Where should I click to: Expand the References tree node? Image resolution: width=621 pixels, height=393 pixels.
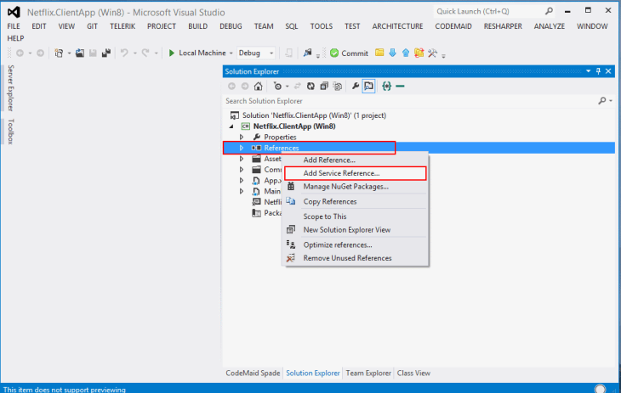coord(242,148)
